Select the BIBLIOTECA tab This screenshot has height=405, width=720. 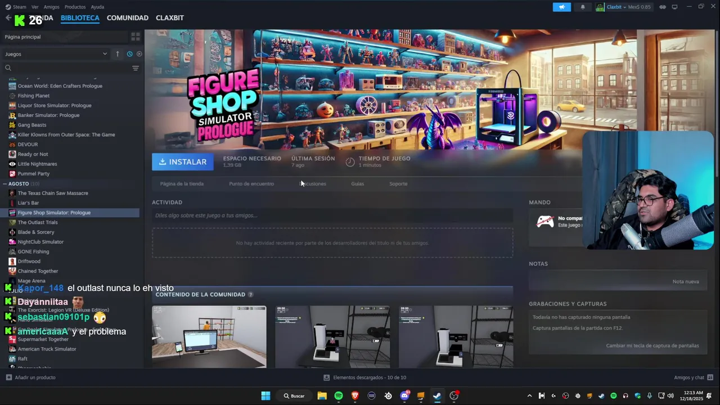pos(80,18)
